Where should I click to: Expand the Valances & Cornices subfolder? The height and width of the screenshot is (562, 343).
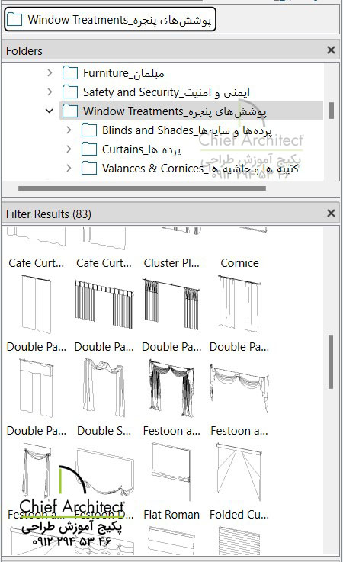click(x=69, y=168)
